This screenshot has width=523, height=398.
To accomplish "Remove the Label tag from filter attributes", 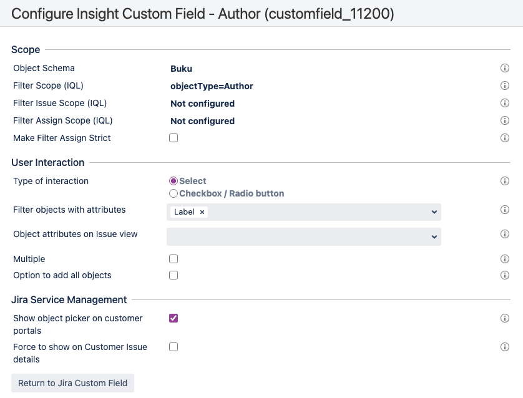I will (x=202, y=212).
